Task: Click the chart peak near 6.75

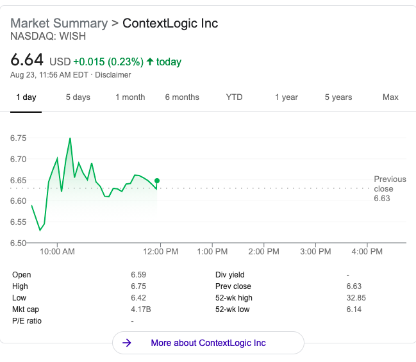Action: click(70, 138)
